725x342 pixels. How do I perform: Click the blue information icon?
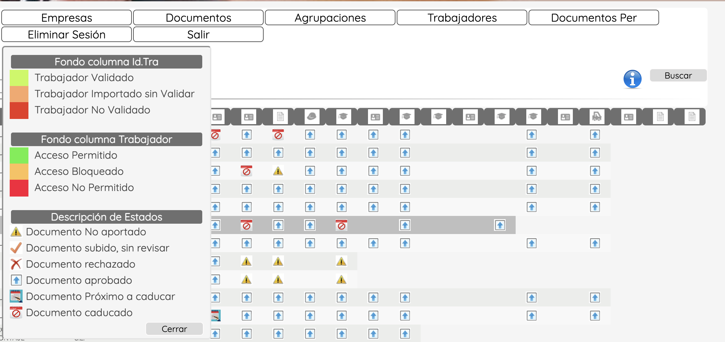pyautogui.click(x=632, y=79)
